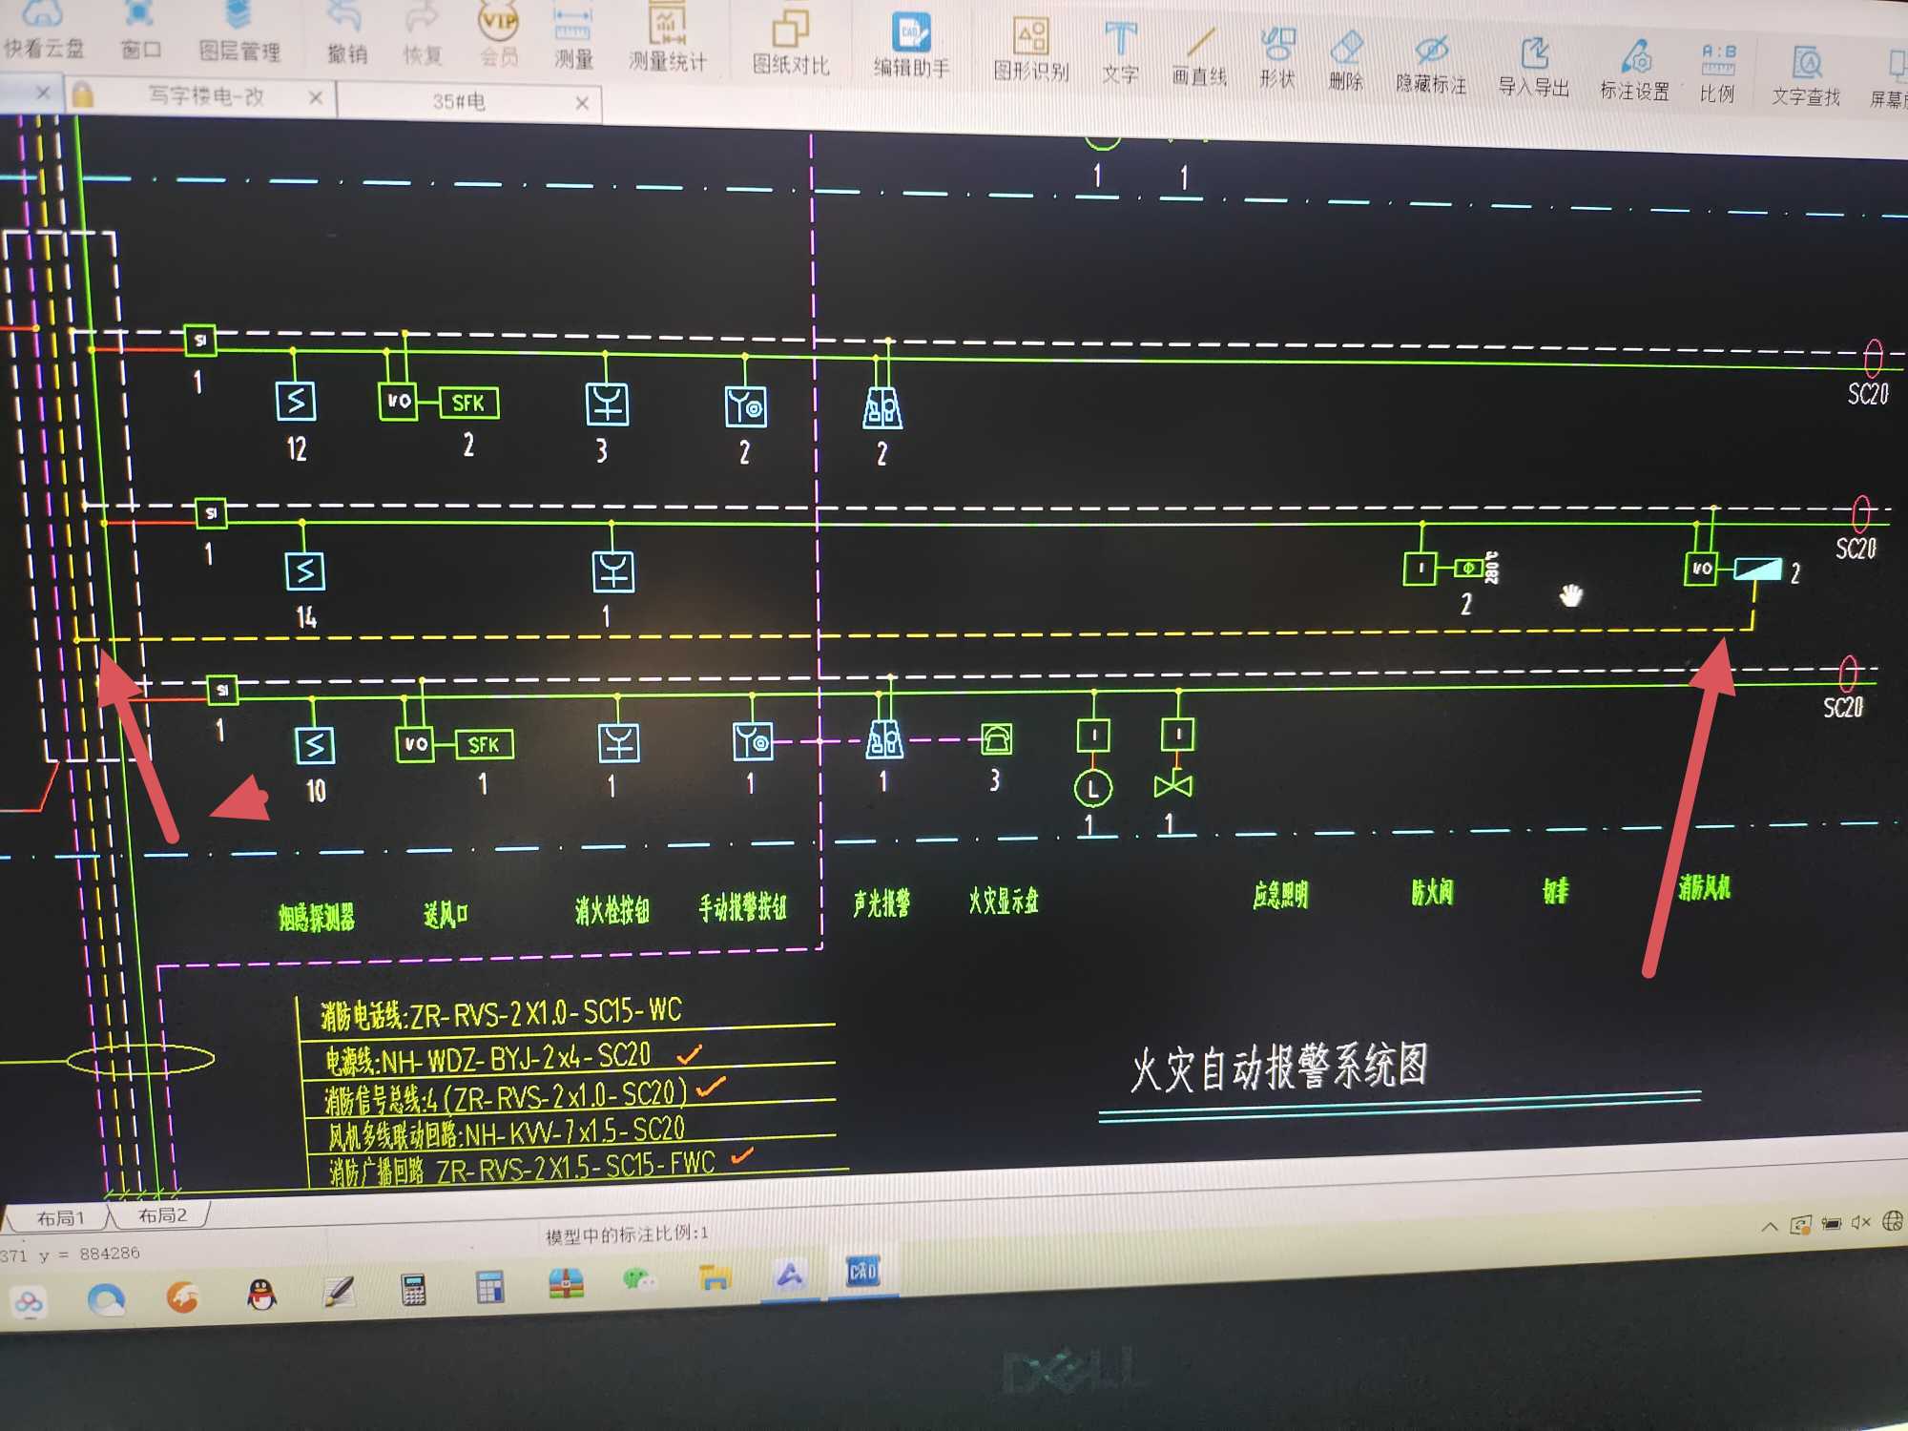Click the 消防广播回路 ZR-RVS-2X1.5-SC15-FWC row

pyautogui.click(x=522, y=1169)
